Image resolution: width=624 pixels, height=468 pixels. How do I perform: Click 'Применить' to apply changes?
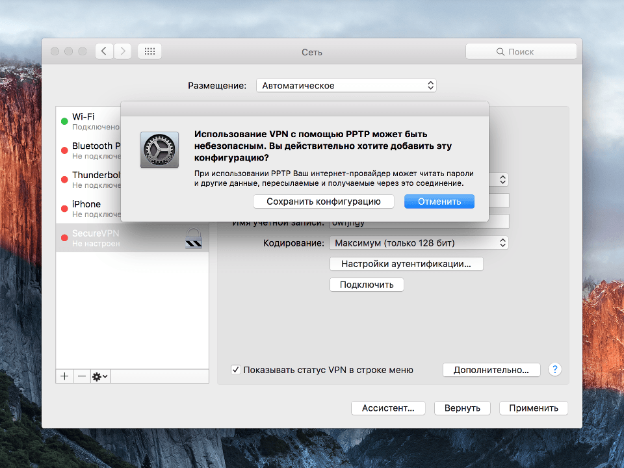tap(533, 408)
